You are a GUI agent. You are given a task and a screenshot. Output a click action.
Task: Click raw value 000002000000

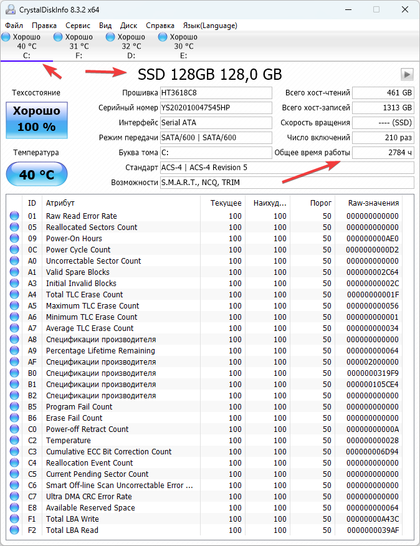pyautogui.click(x=372, y=362)
